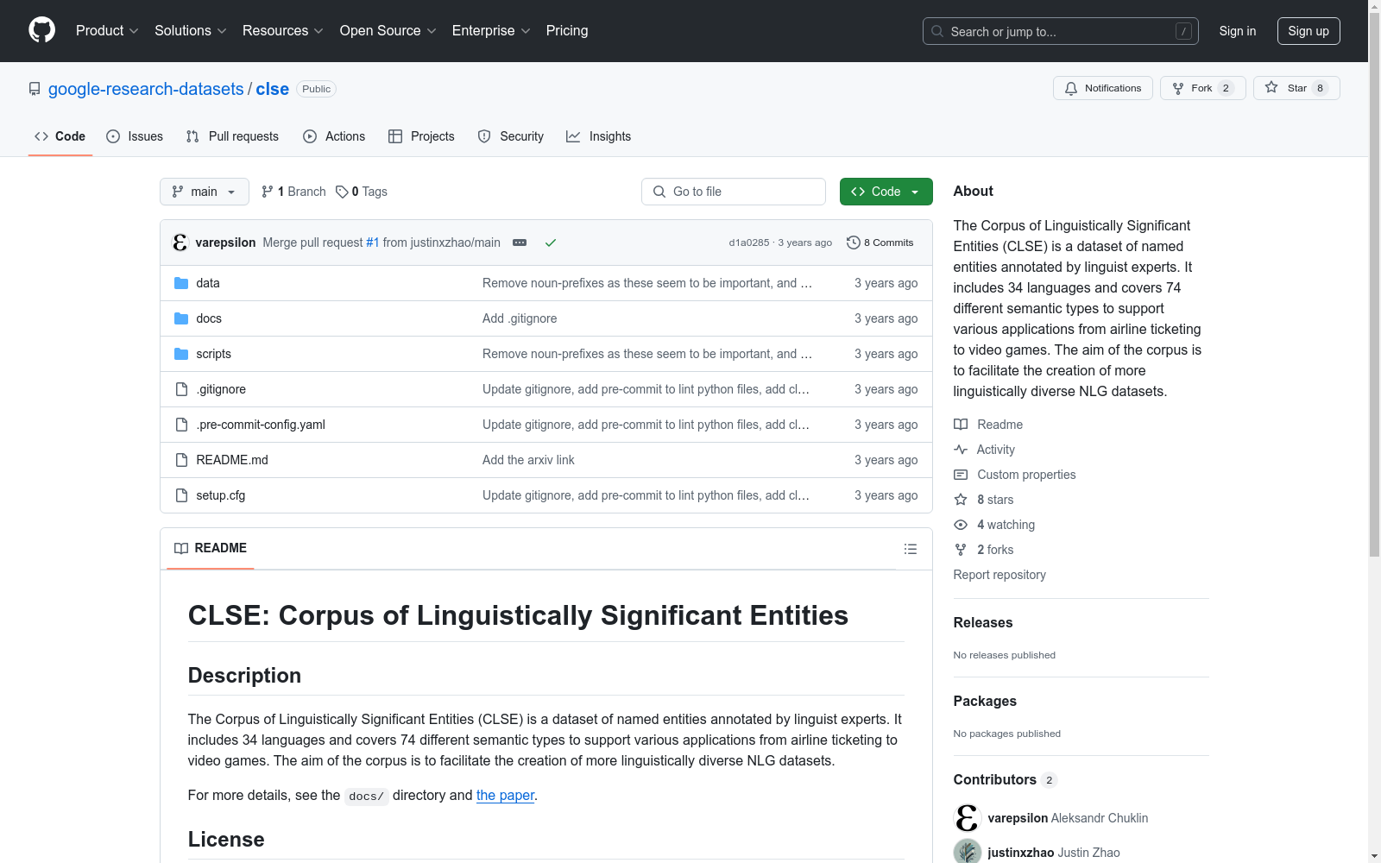The image size is (1381, 863).
Task: Click Report repository
Action: coord(999,575)
